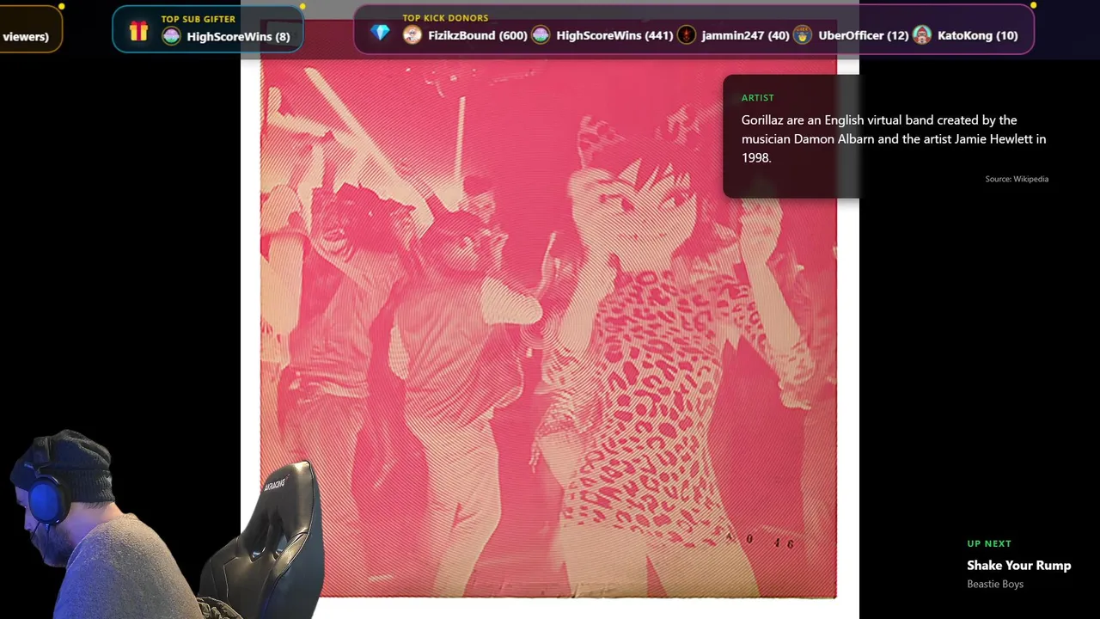Click 'Shake Your Rump' up next song
The height and width of the screenshot is (619, 1100).
1019,565
